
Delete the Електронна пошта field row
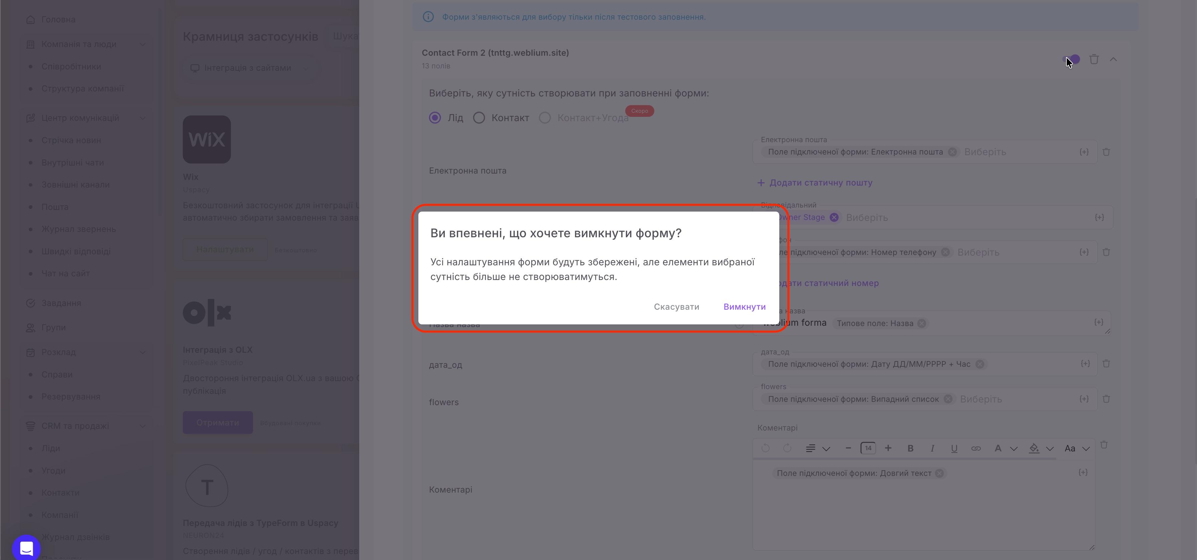(x=1106, y=152)
